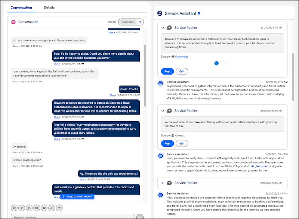This screenshot has height=219, width=299.
Task: Click the icon of collapsed Service Replies card
Action: coord(169,183)
